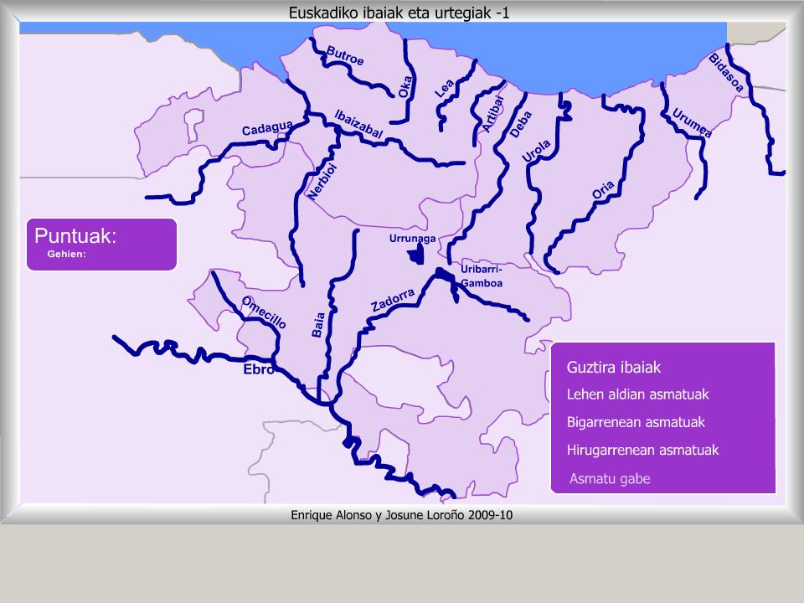804x603 pixels.
Task: Click the Baia river label
Action: [x=318, y=325]
